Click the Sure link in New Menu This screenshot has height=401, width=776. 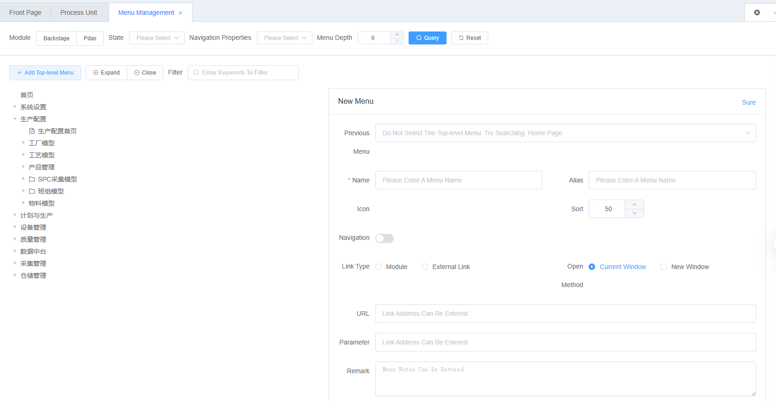click(x=749, y=102)
